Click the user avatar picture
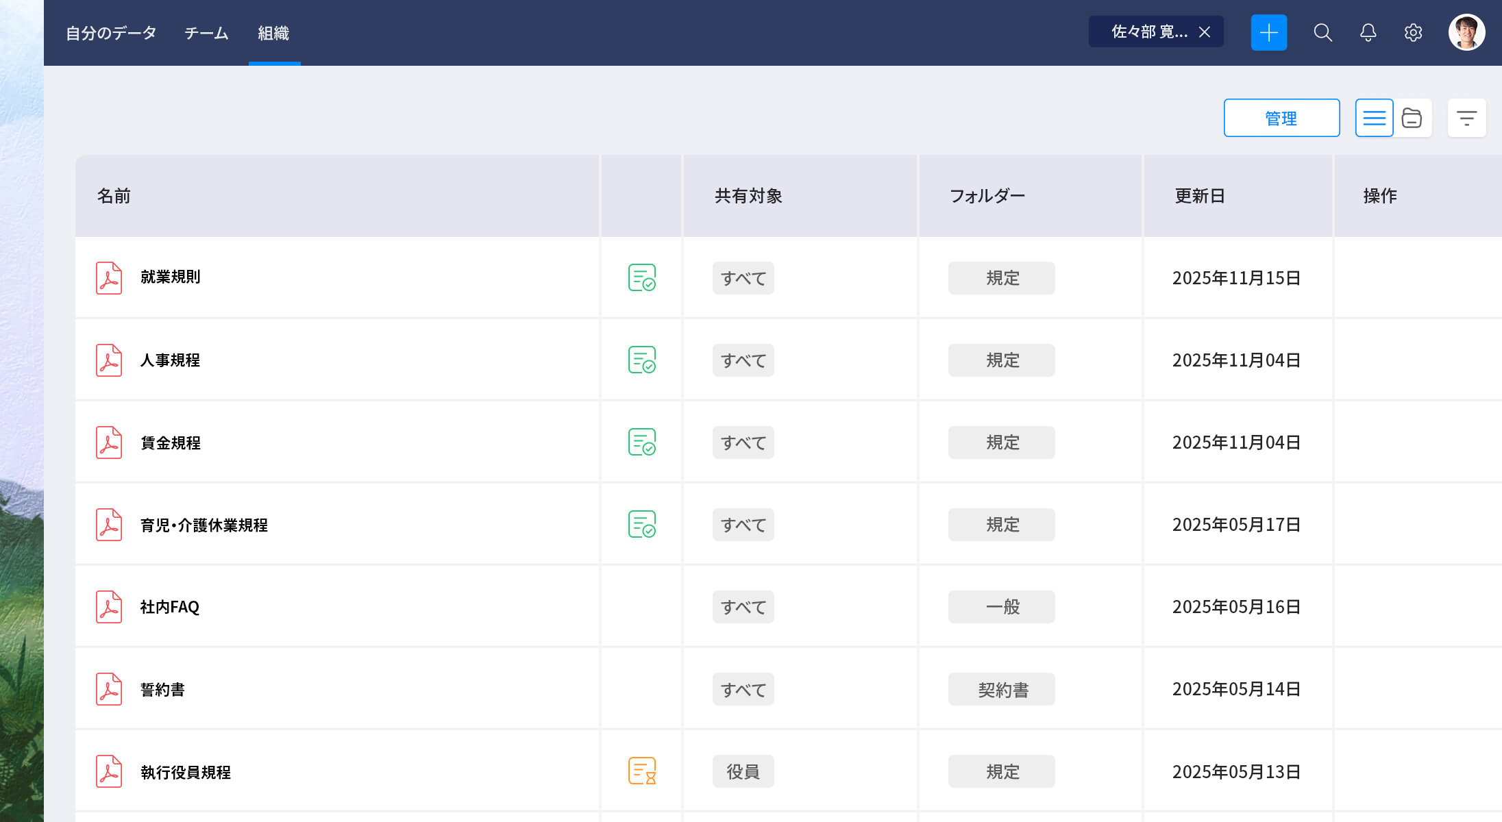 [1466, 32]
